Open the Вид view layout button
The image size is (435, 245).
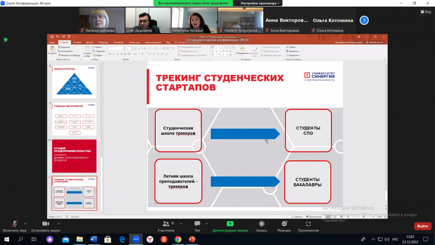point(425,12)
